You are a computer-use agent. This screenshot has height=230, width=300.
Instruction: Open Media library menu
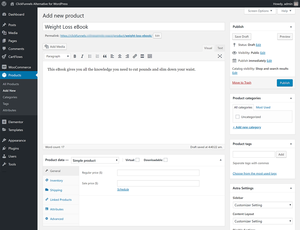pyautogui.click(x=19, y=33)
